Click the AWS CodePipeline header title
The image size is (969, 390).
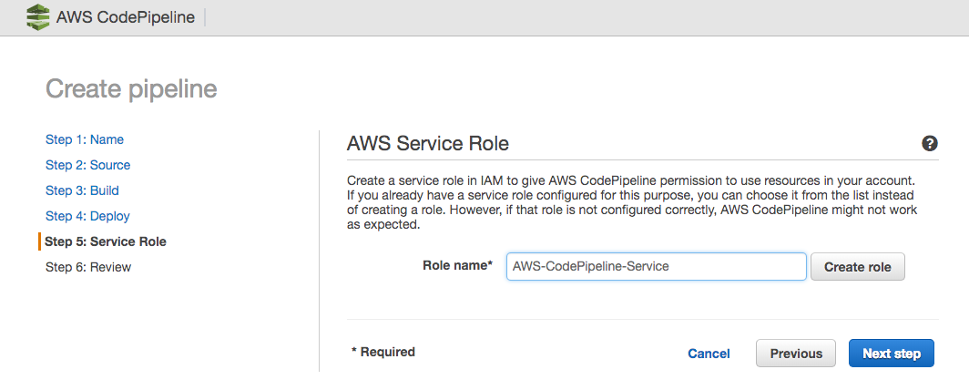point(126,17)
